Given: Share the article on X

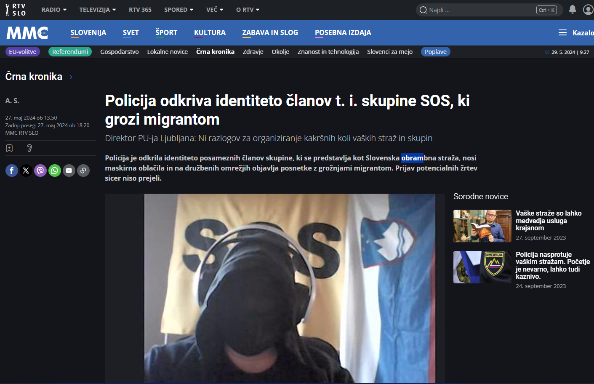Looking at the screenshot, I should click(x=26, y=171).
